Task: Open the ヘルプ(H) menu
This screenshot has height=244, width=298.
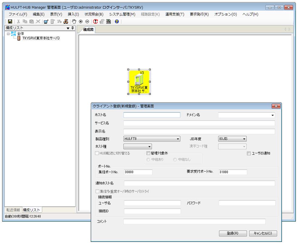Action: 250,14
